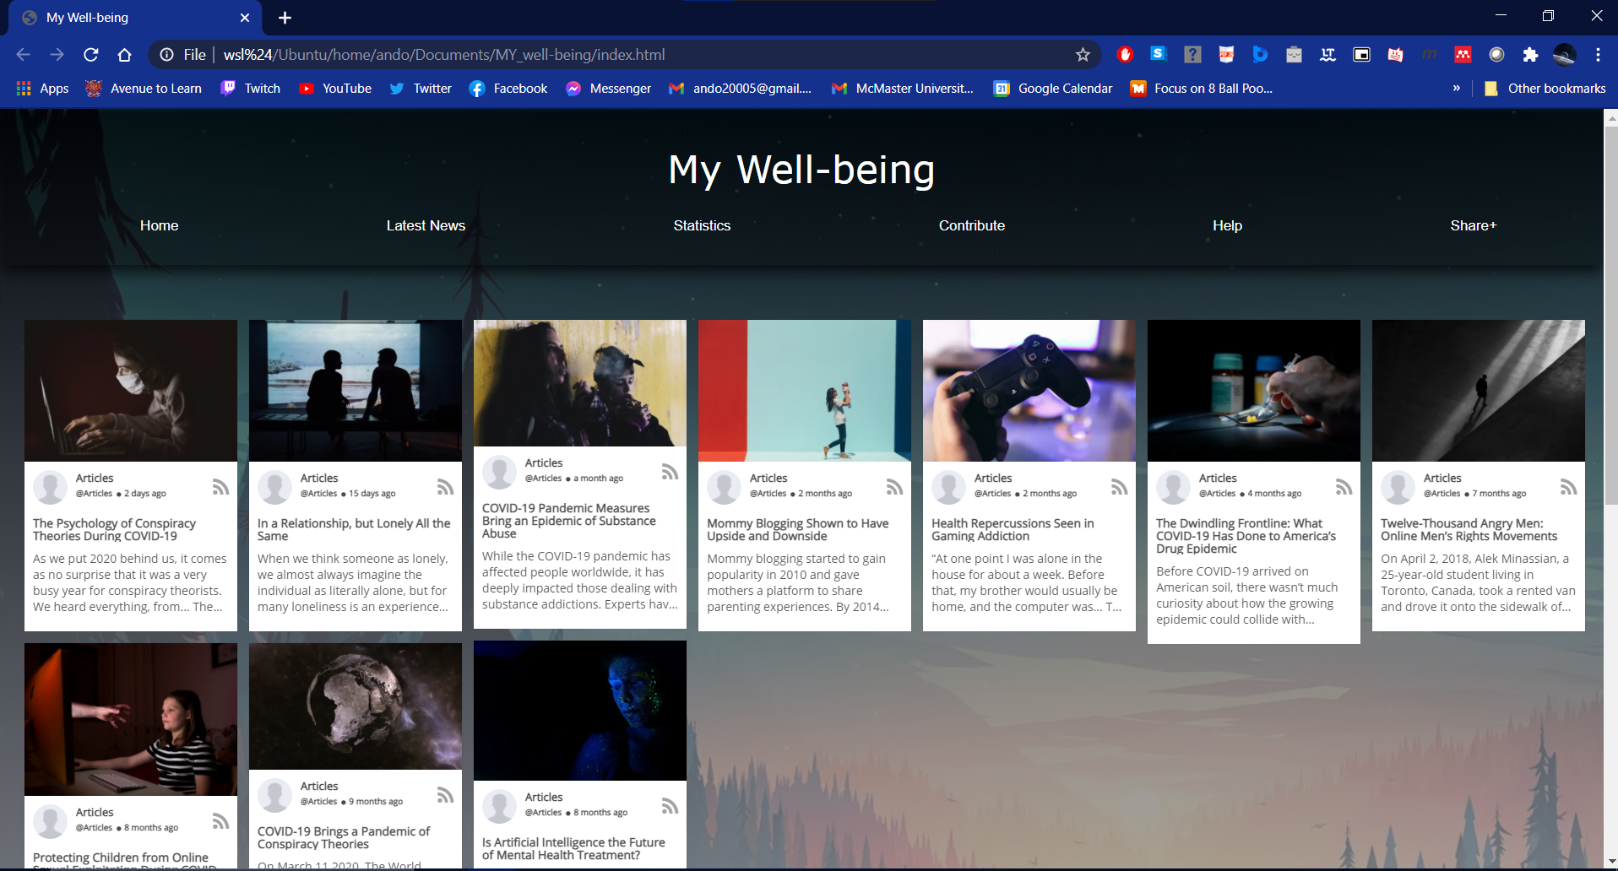
Task: Open the Twitch bookmark
Action: [251, 89]
